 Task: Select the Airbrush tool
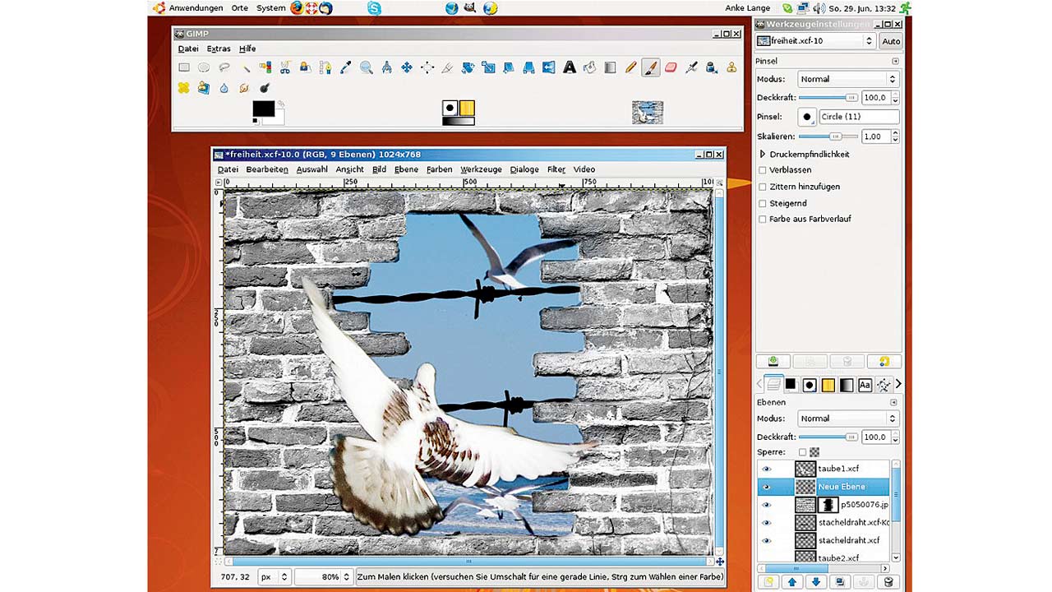point(691,67)
